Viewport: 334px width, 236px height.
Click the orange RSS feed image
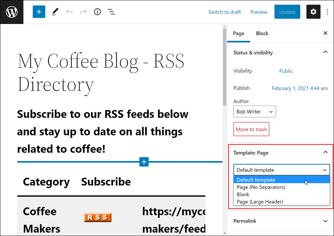click(98, 217)
